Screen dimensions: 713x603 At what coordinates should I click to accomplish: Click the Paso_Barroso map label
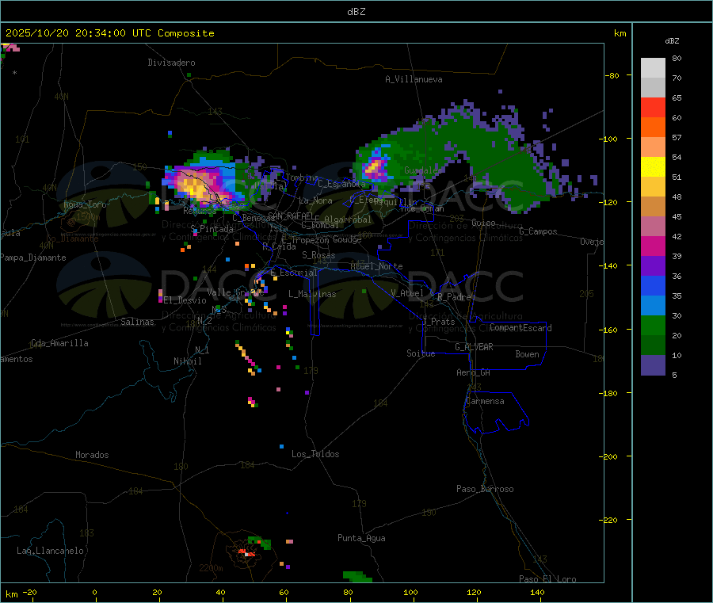coord(485,490)
